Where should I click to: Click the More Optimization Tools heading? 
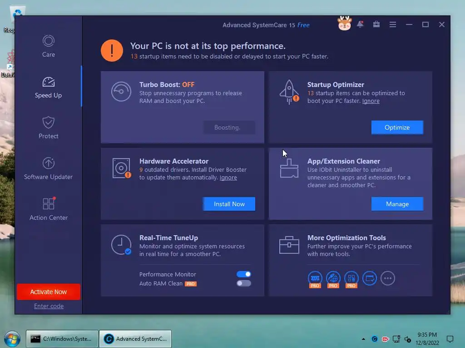tap(346, 238)
